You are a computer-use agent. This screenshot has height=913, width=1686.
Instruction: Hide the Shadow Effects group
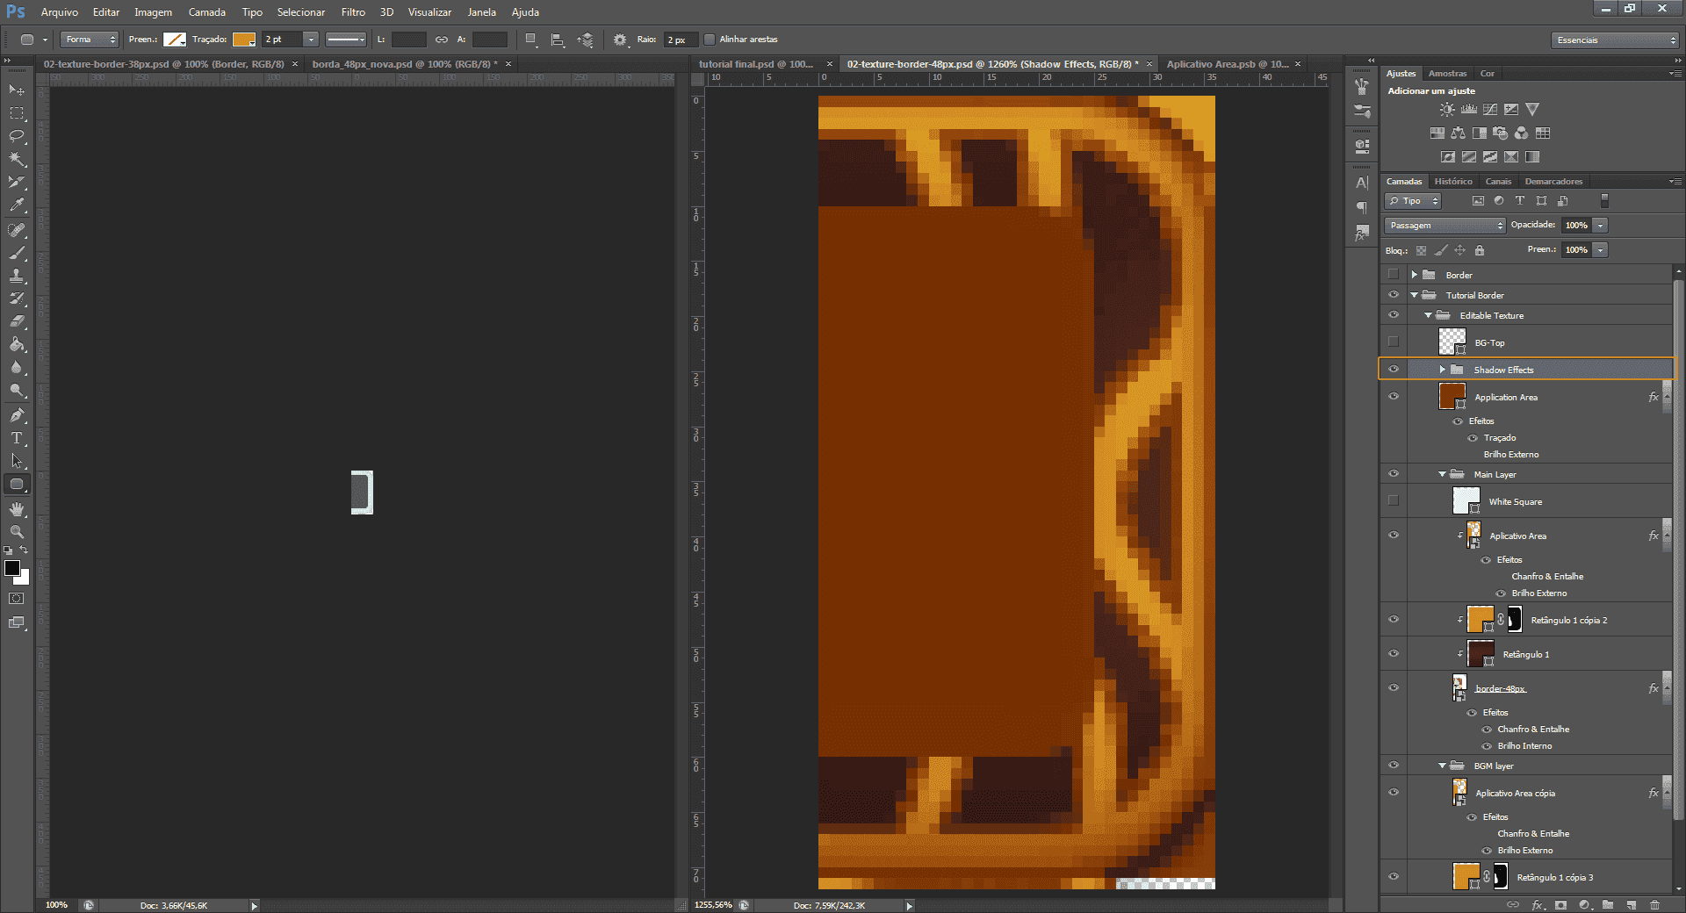(1394, 369)
